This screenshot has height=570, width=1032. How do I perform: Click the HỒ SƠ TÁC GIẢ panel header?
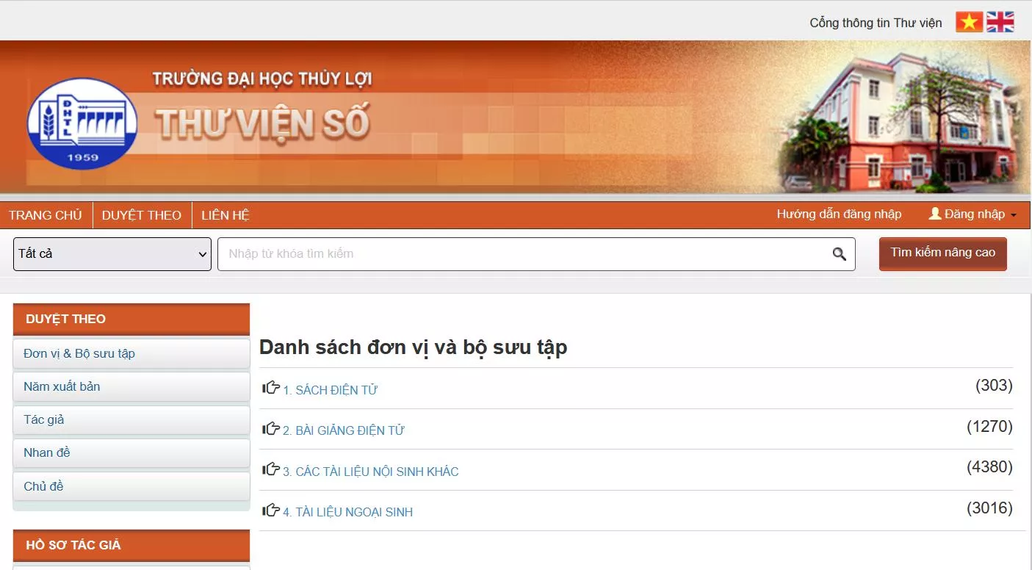(131, 545)
